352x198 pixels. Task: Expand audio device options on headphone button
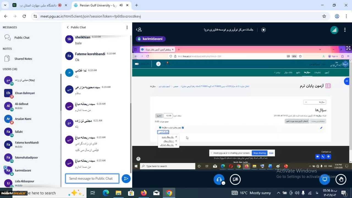point(223,183)
